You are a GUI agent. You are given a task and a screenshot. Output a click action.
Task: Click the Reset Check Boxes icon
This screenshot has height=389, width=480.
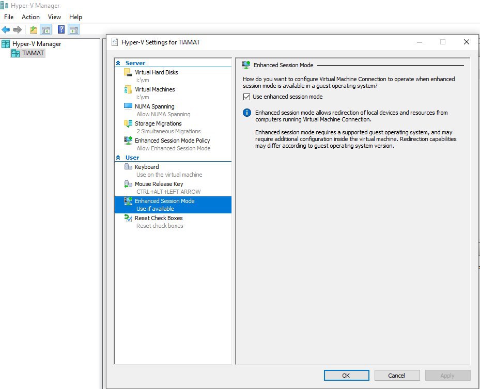[128, 218]
